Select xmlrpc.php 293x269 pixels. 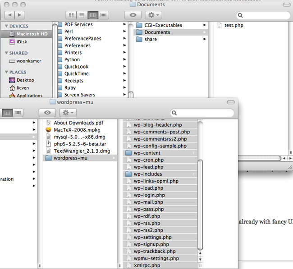click(160, 265)
